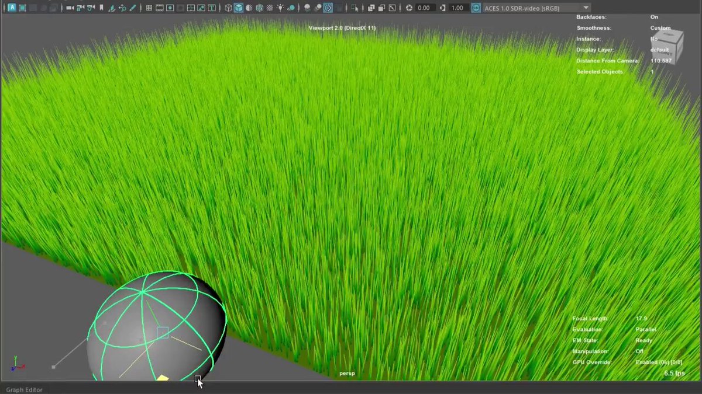Viewport: 702px width, 394px height.
Task: Click the 'Smoothness:' HUD label
Action: click(x=594, y=28)
